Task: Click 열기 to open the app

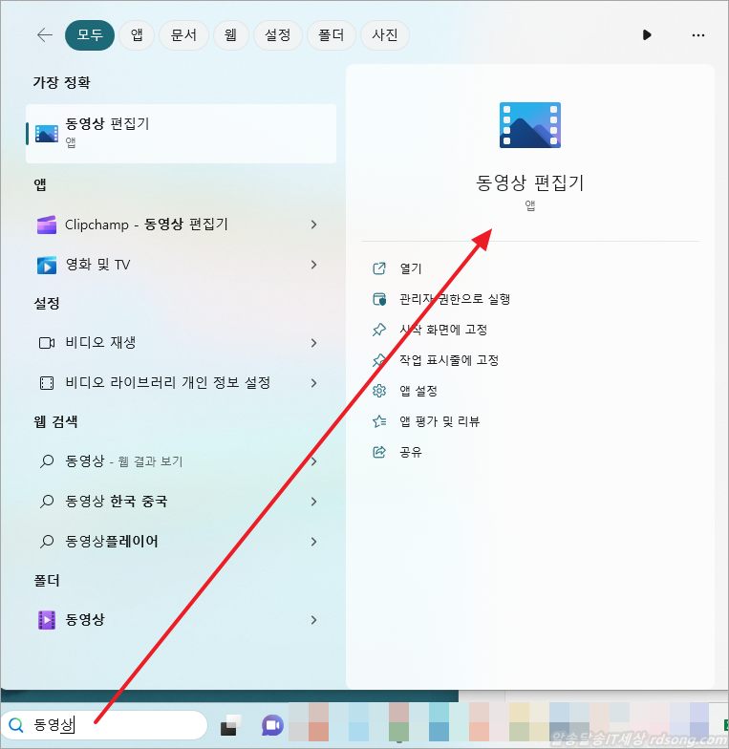Action: pyautogui.click(x=410, y=268)
